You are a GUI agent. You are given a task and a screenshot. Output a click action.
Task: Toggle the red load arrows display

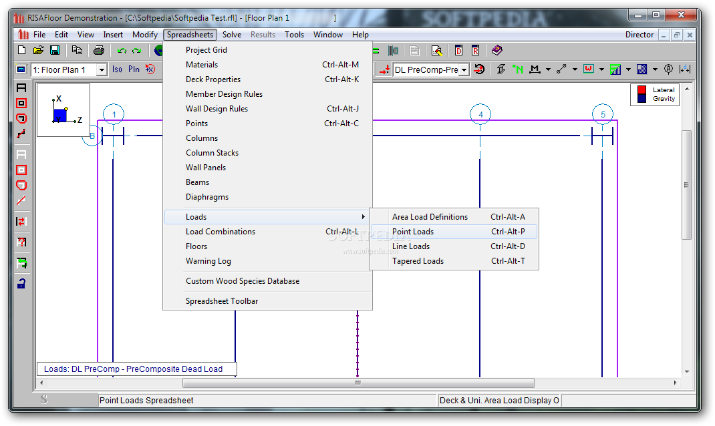coord(384,69)
